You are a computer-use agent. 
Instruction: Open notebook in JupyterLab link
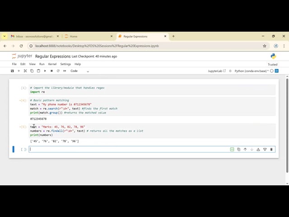[217, 71]
